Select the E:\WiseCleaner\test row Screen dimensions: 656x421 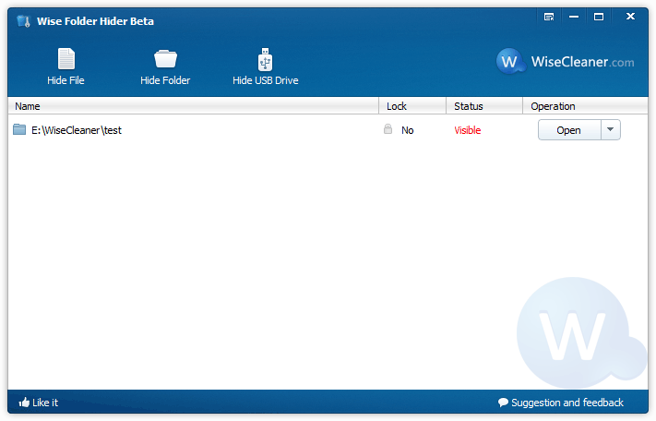tap(328, 130)
